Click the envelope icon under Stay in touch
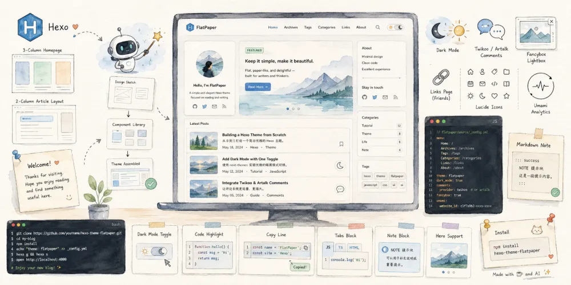This screenshot has height=285, width=571. tap(385, 97)
